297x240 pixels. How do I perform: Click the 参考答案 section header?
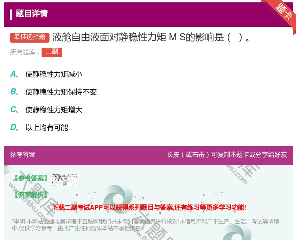pyautogui.click(x=23, y=155)
